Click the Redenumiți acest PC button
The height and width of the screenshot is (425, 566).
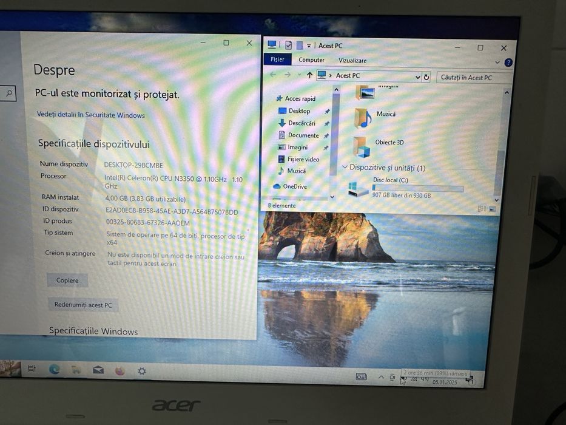pos(83,305)
